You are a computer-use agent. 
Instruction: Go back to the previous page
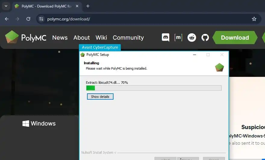click(7, 19)
